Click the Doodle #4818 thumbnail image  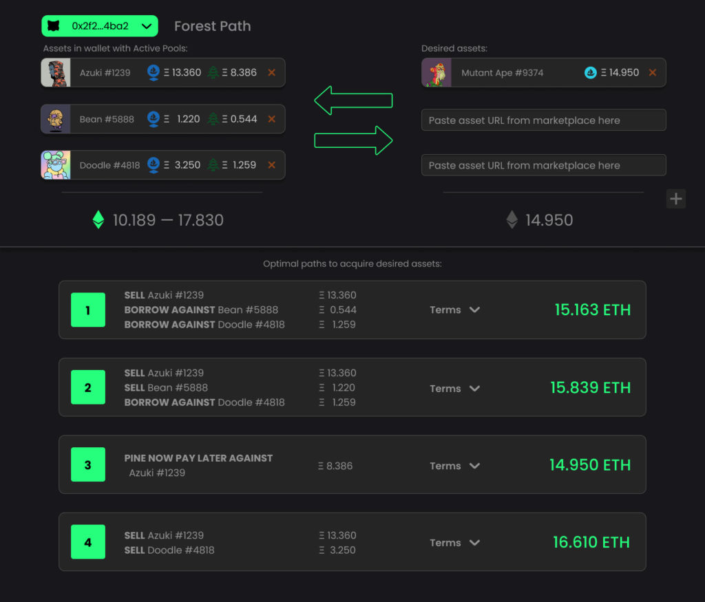[x=56, y=165]
